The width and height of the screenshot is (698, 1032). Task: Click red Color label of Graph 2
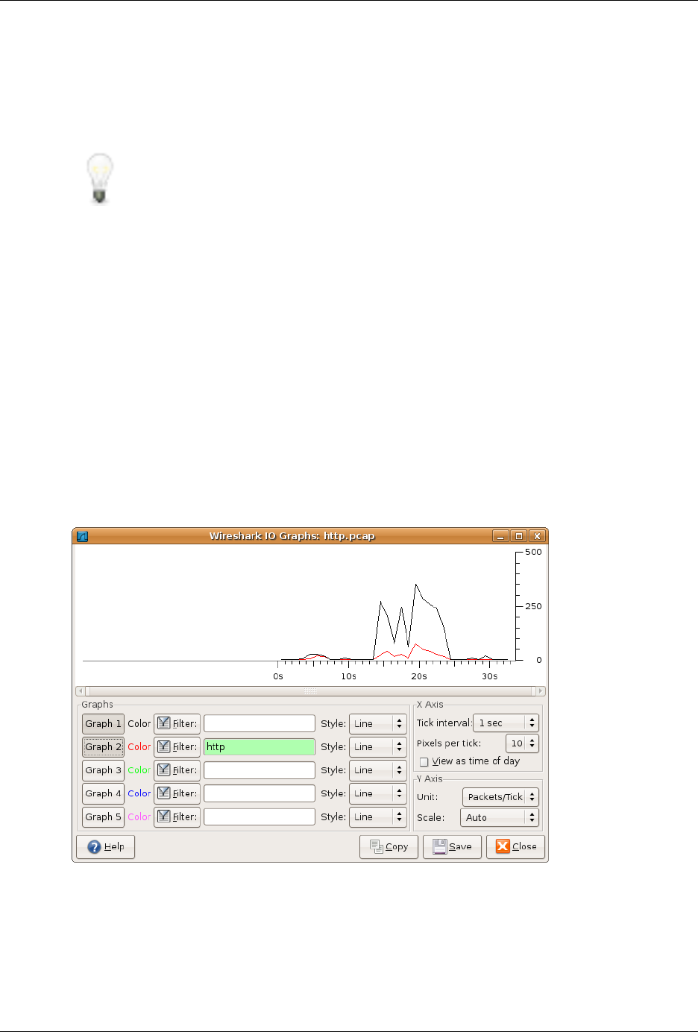click(139, 746)
